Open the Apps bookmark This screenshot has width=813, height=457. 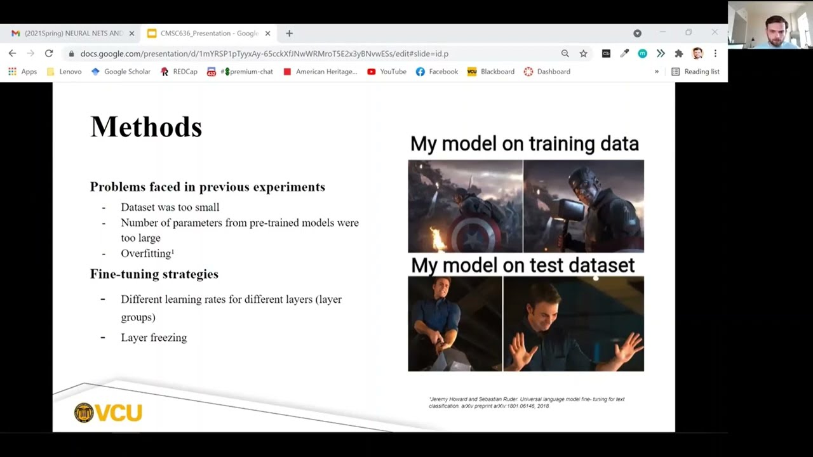pos(22,72)
